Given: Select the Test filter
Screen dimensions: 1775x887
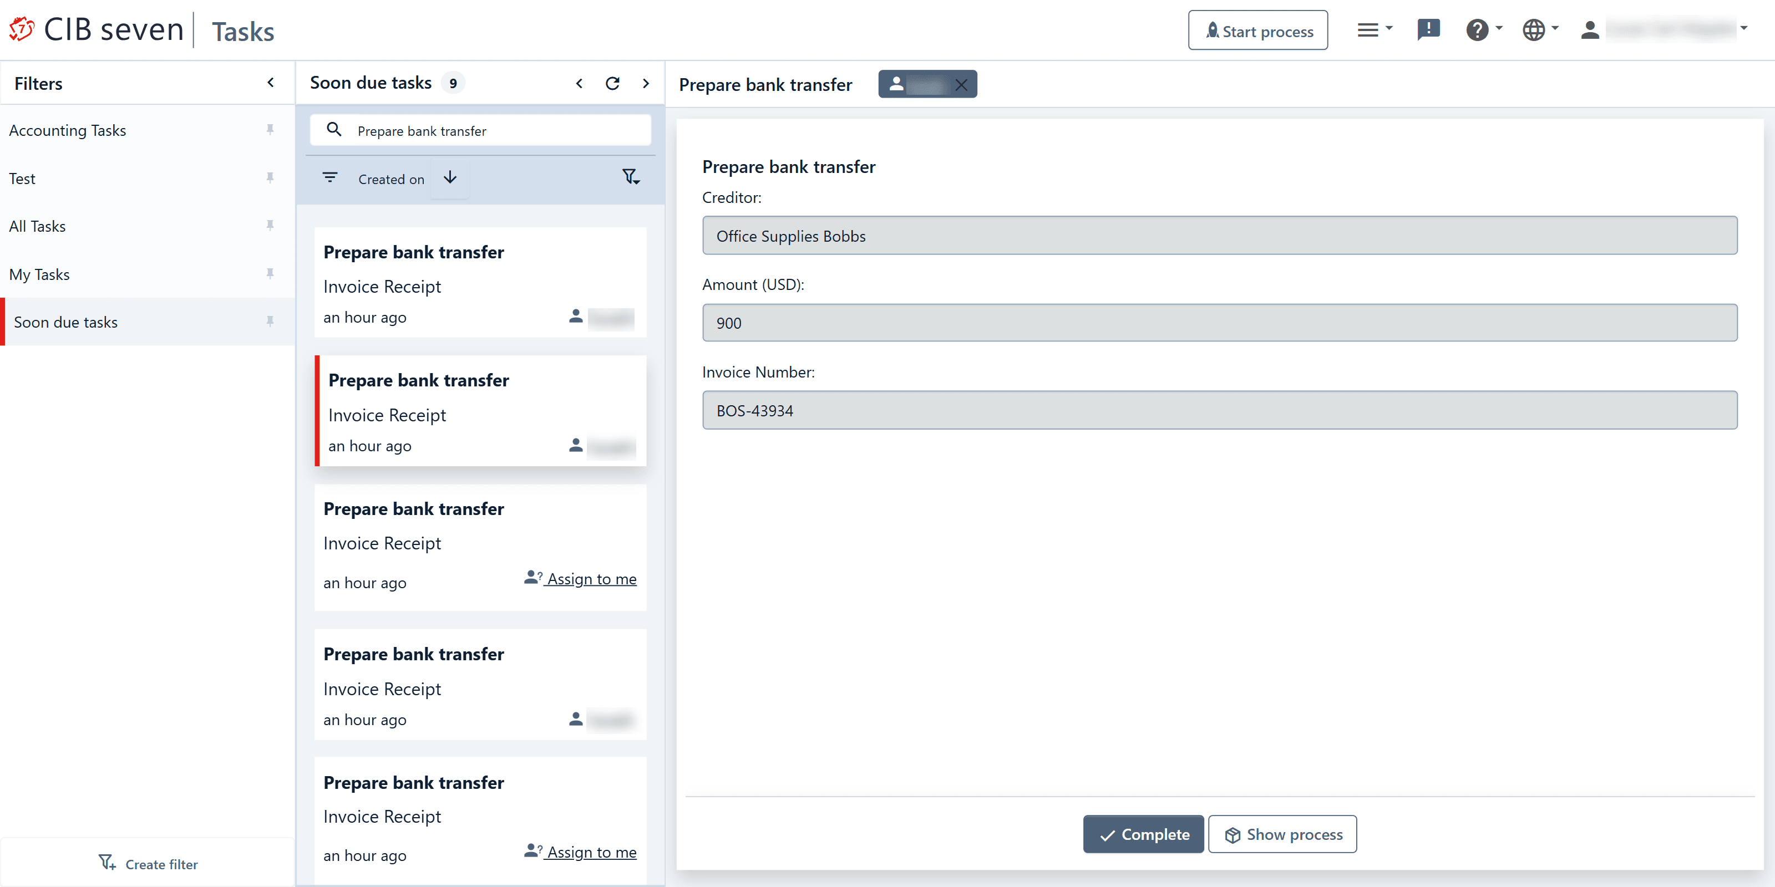Looking at the screenshot, I should point(22,179).
